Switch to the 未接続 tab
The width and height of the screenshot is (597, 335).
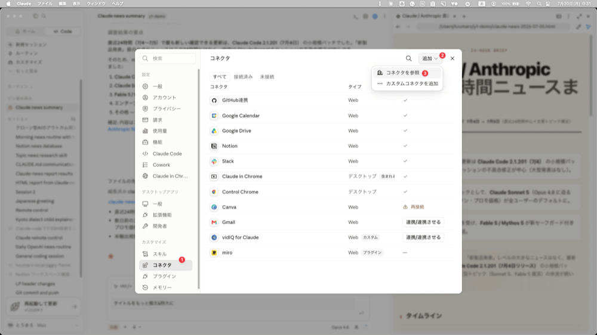point(267,77)
